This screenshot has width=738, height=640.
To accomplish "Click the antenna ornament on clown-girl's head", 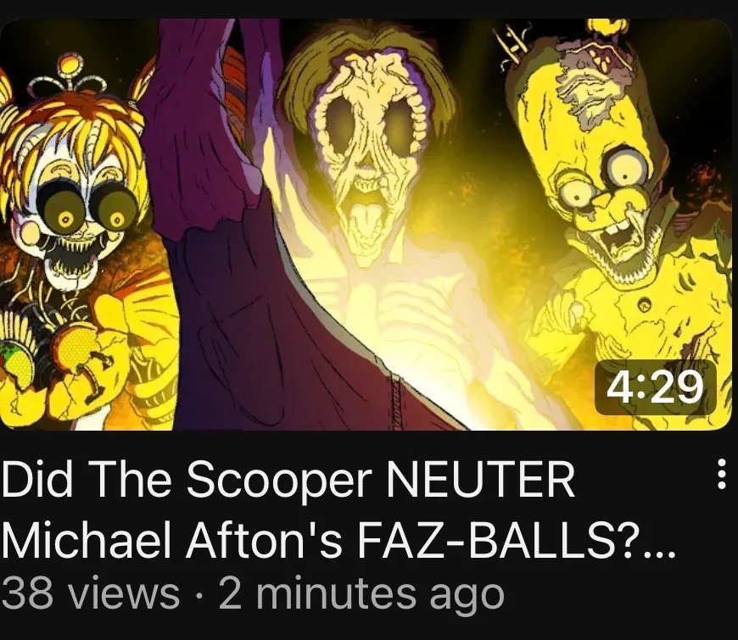I will tap(70, 75).
